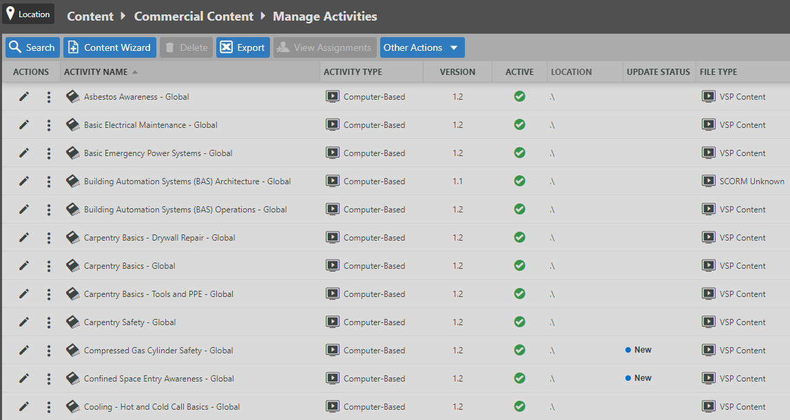The width and height of the screenshot is (790, 420).
Task: Open more actions for BAS Architecture row
Action: click(49, 181)
